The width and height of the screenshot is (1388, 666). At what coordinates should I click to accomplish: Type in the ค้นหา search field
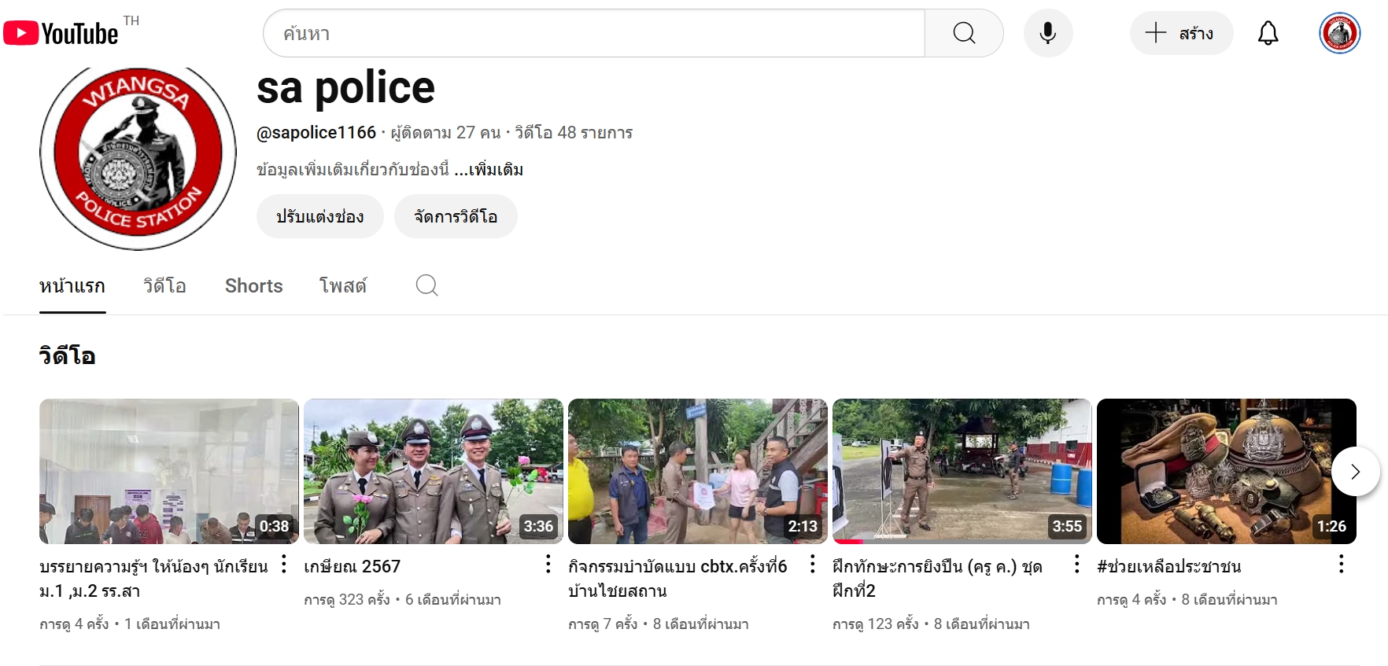point(594,33)
